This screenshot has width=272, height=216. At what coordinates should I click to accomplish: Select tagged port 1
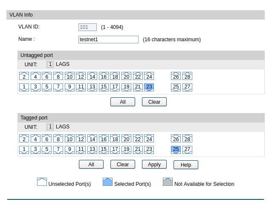24,150
